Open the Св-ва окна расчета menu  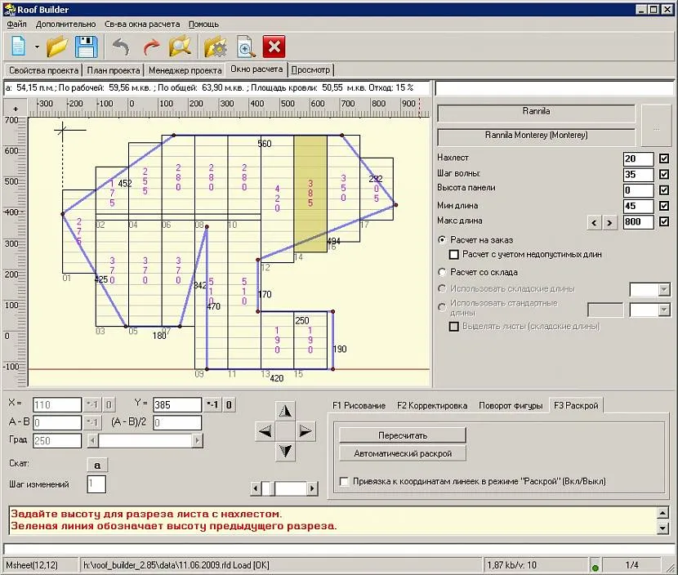142,25
